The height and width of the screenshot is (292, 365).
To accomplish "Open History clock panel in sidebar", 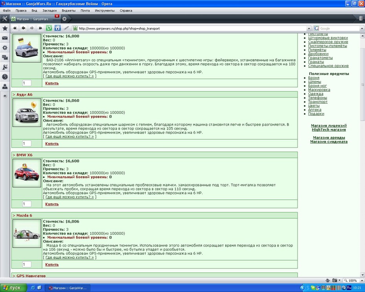I will pos(5,77).
